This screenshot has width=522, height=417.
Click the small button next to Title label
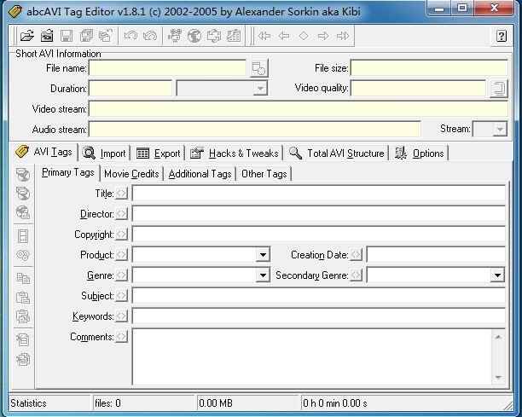[122, 194]
